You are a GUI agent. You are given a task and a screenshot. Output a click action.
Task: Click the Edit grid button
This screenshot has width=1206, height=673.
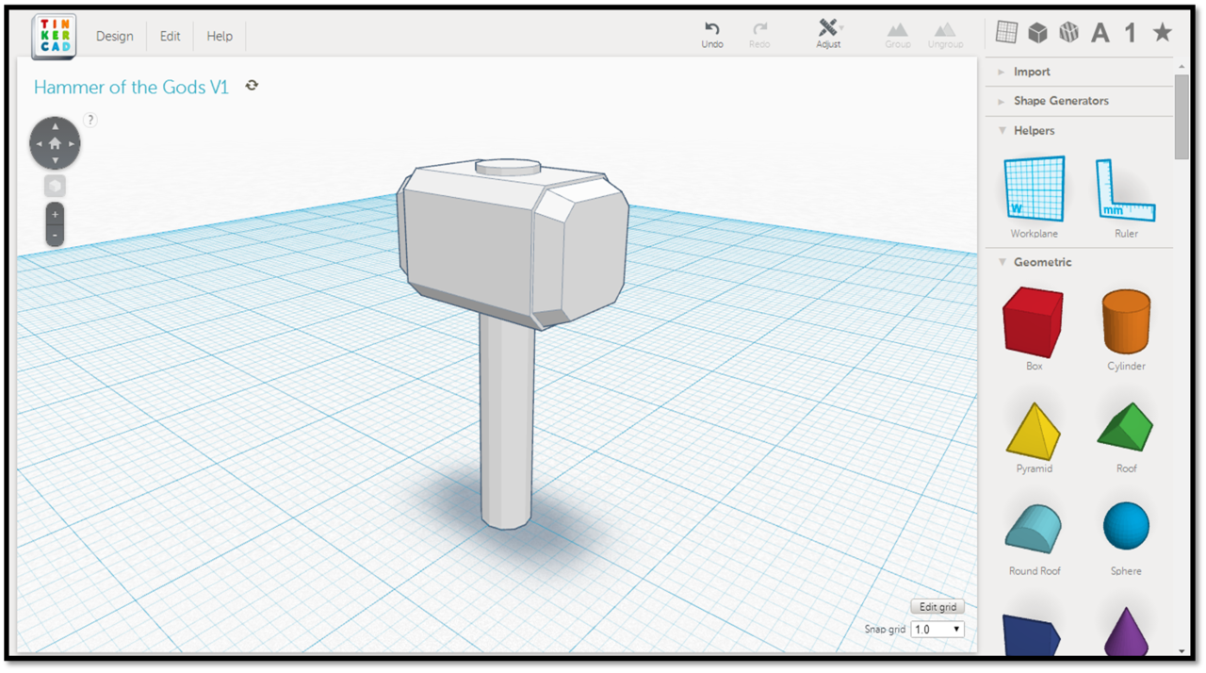coord(937,607)
